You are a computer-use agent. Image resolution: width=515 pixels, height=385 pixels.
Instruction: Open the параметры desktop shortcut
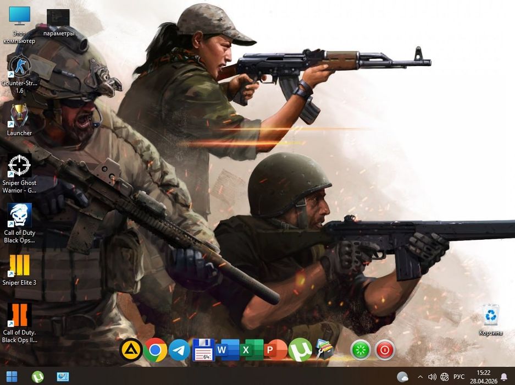tap(58, 23)
